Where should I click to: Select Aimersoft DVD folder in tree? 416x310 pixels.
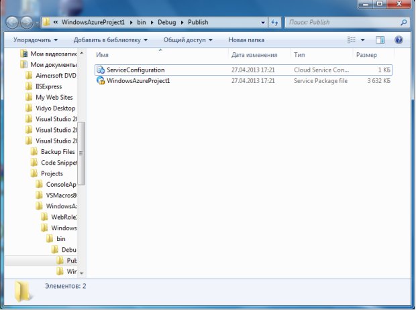56,76
